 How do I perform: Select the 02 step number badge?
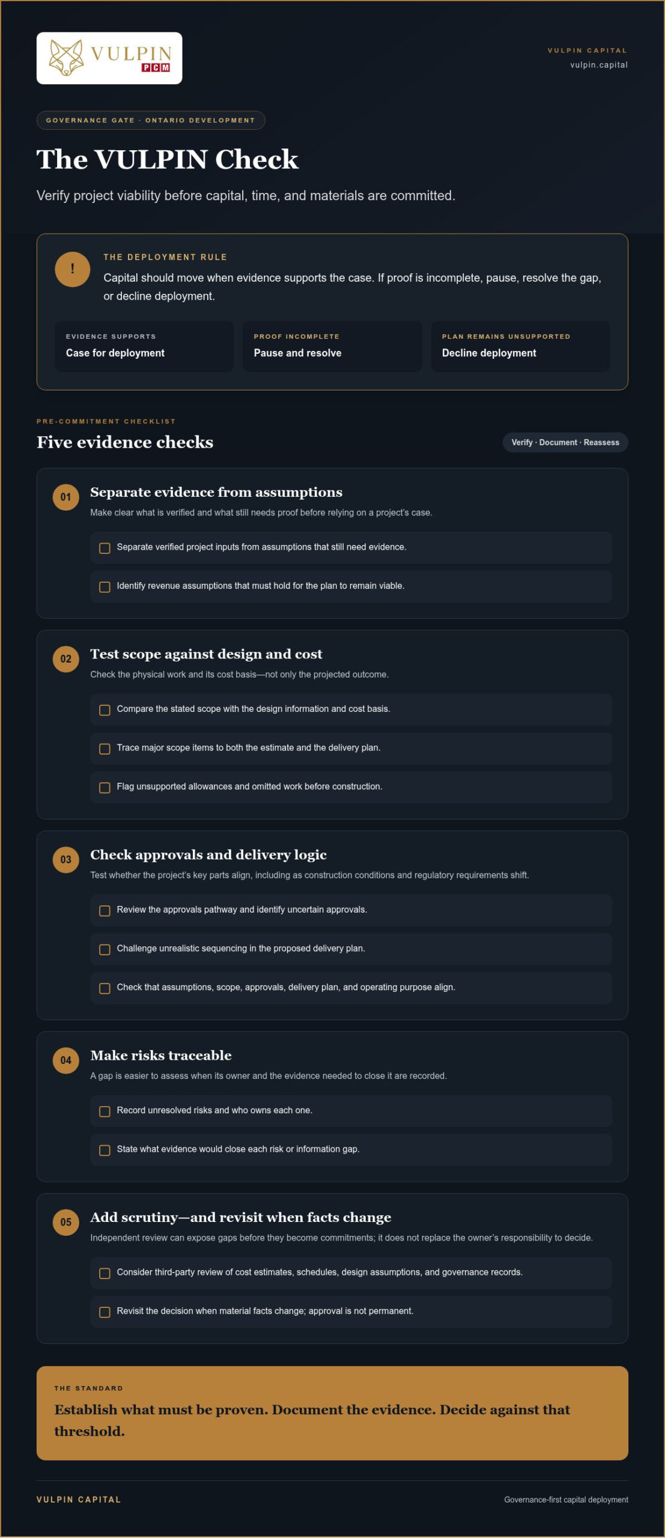coord(66,659)
